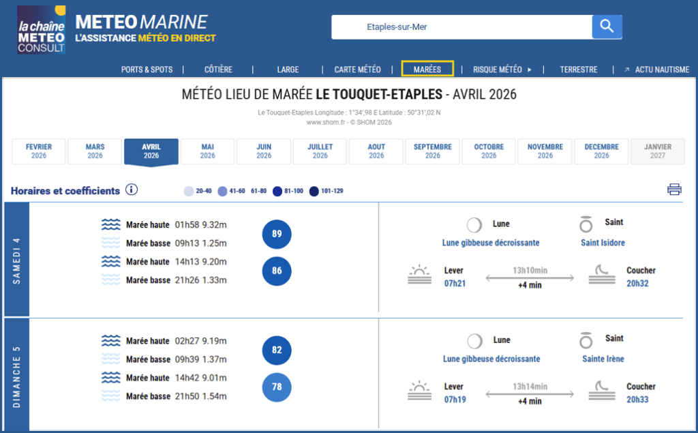Click the Saint ring icon for Dimanche 5
The width and height of the screenshot is (698, 433).
[586, 341]
